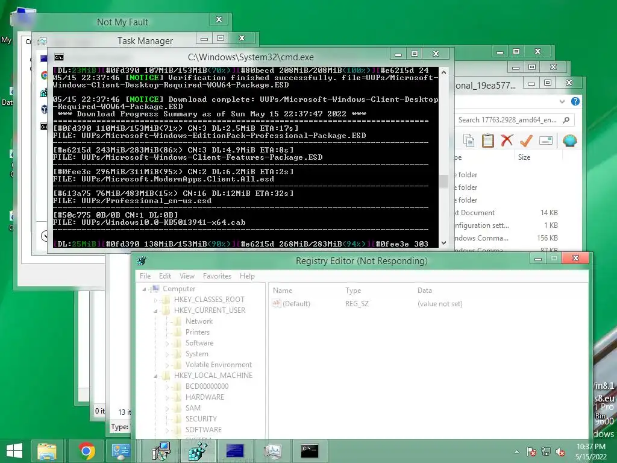The height and width of the screenshot is (463, 617).
Task: Select HKEY_CLASSES_ROOT registry key
Action: click(x=209, y=299)
